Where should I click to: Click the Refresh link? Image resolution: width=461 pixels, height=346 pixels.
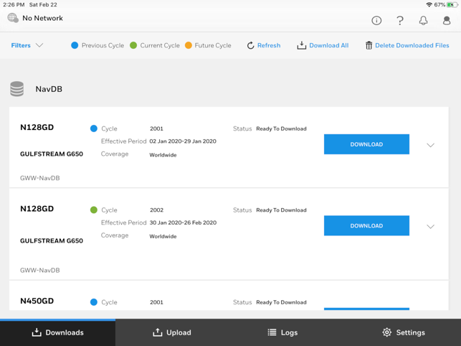point(269,45)
